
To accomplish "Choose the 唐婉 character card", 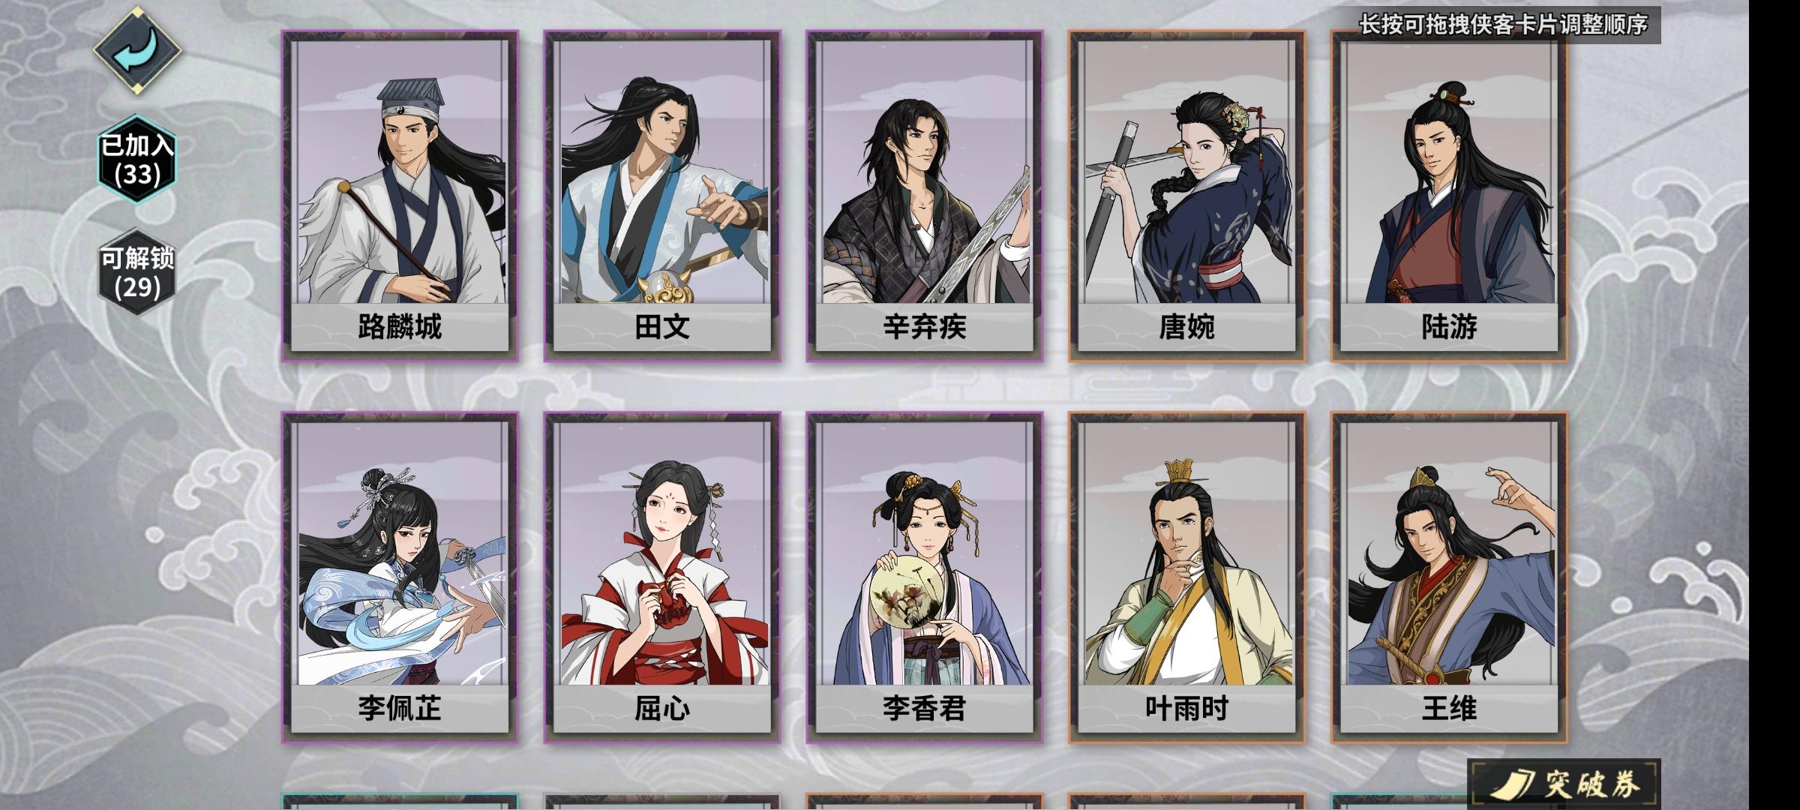I will pos(1187,196).
